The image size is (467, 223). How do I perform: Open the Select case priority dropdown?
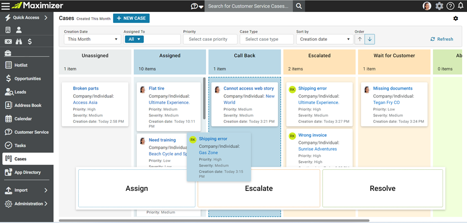pos(210,39)
